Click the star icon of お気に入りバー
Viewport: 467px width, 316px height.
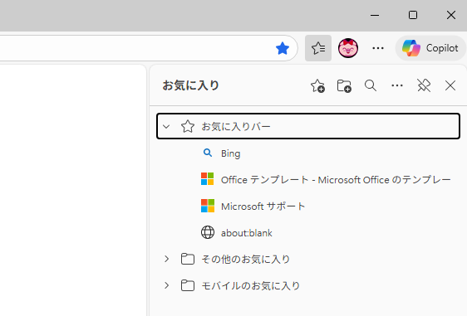[x=188, y=126]
